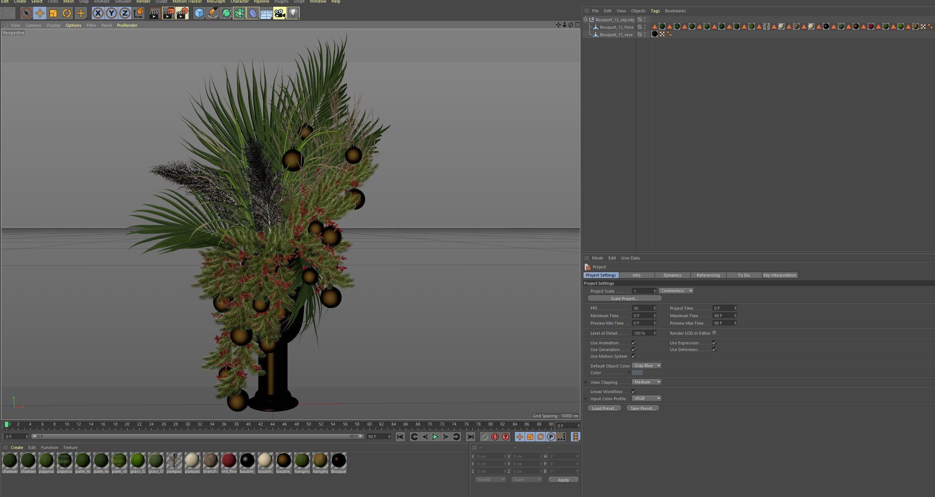Click the Save Preset... button
The height and width of the screenshot is (497, 935).
(x=643, y=408)
